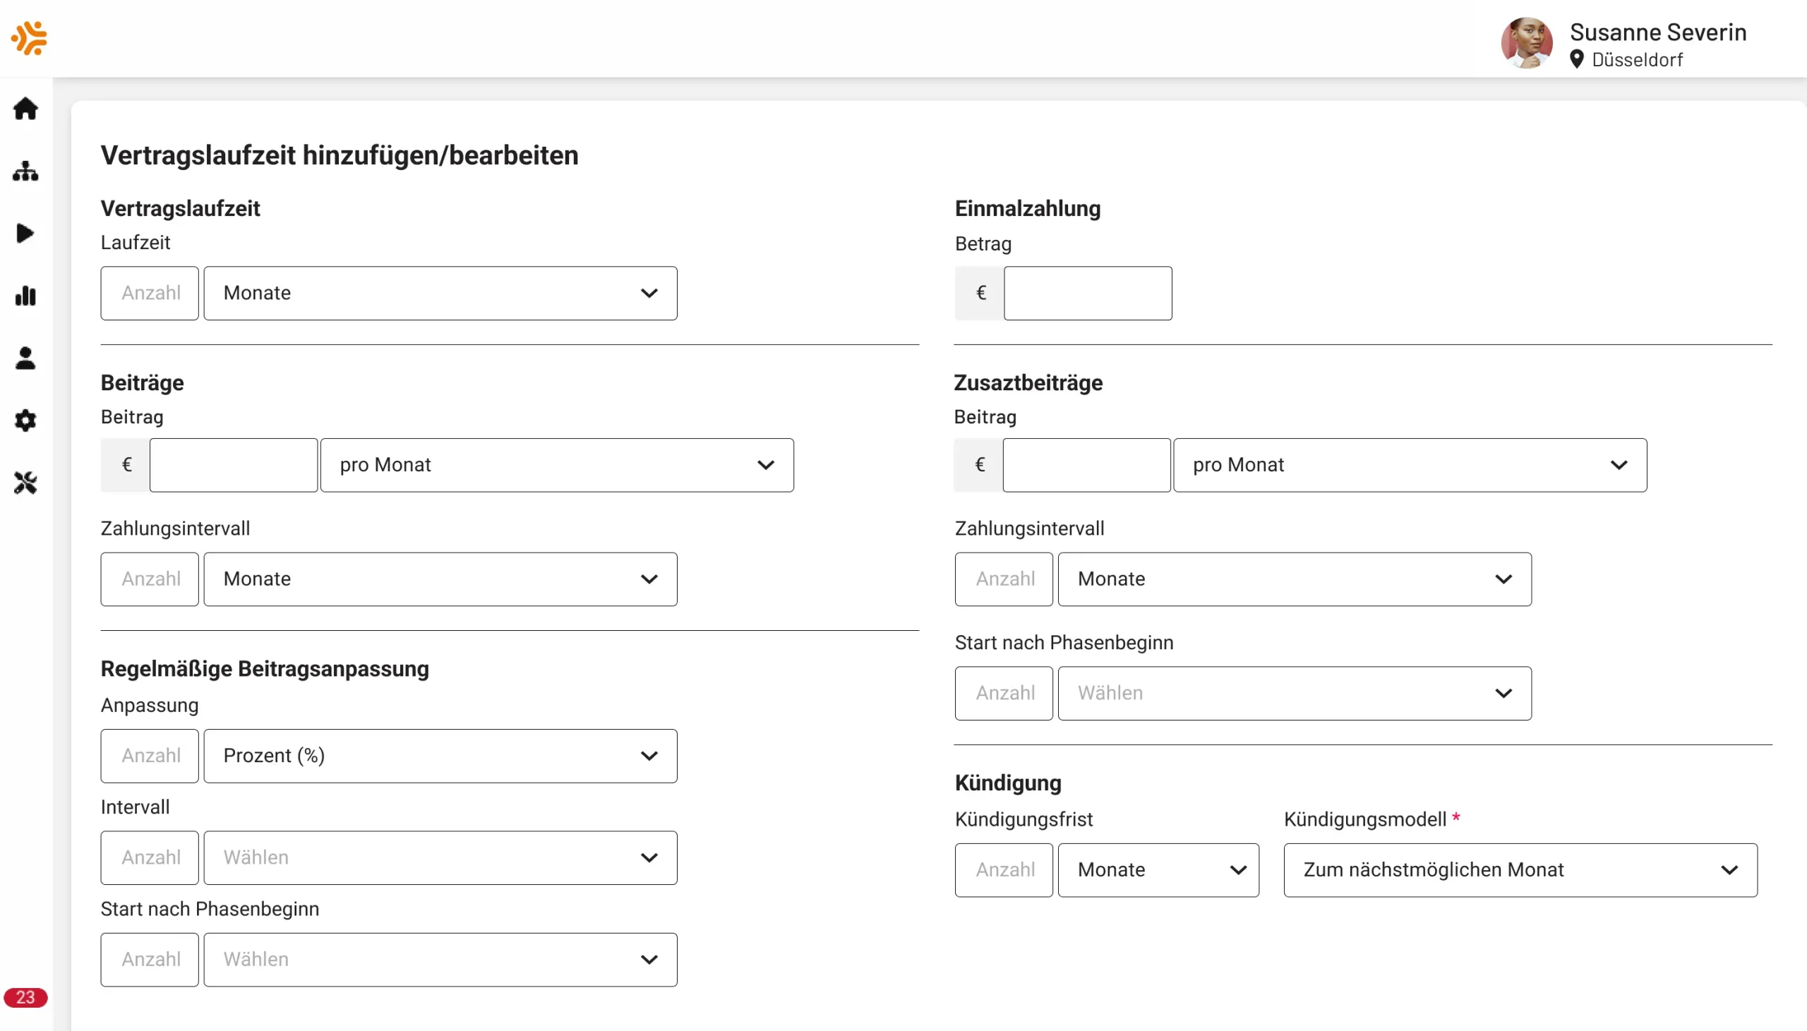
Task: Click Susanne Severin's profile picture
Action: pos(1526,42)
